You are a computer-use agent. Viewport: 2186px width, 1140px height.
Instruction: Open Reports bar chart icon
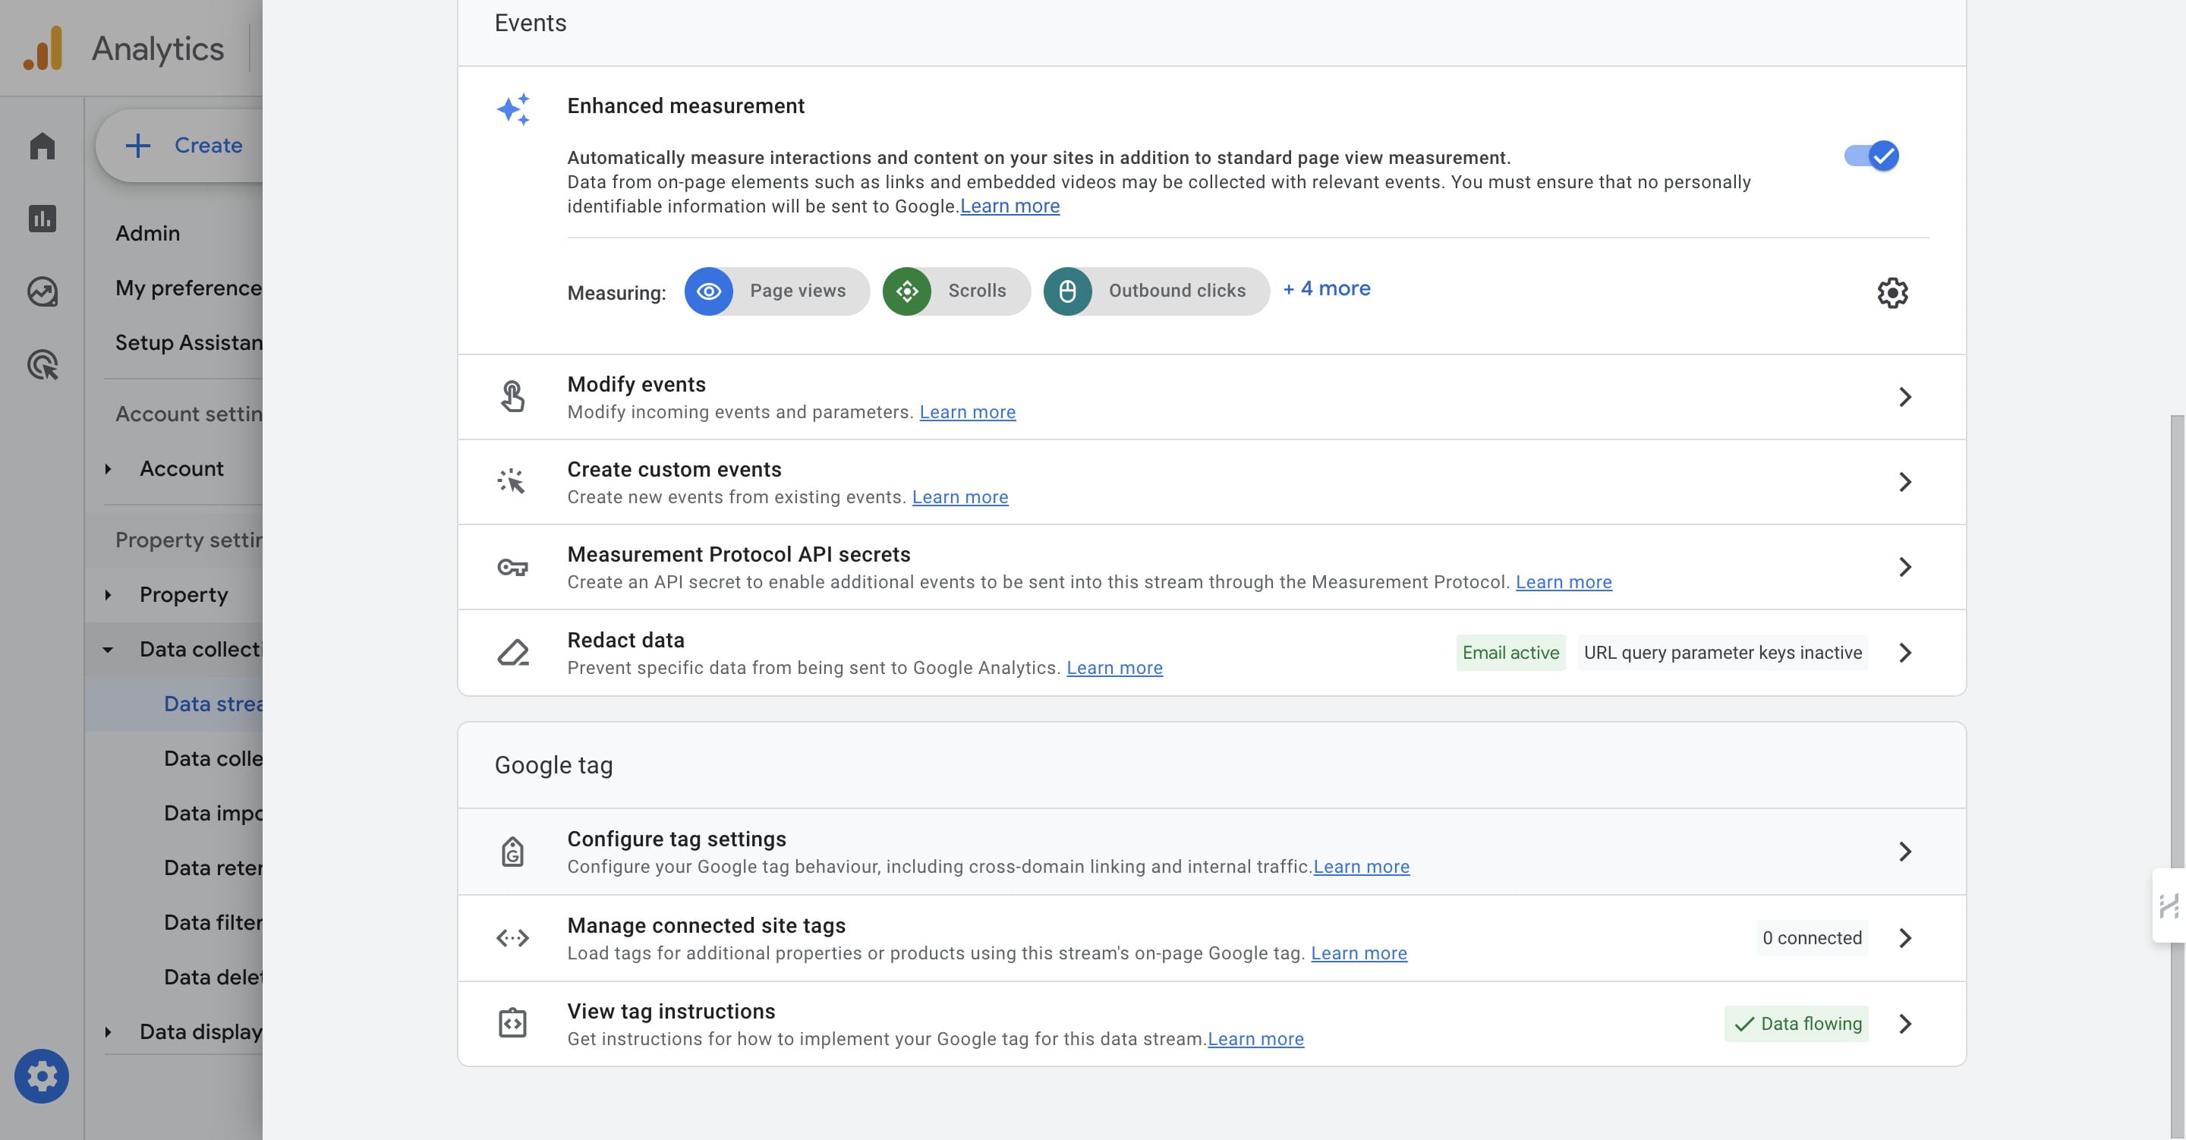[42, 218]
